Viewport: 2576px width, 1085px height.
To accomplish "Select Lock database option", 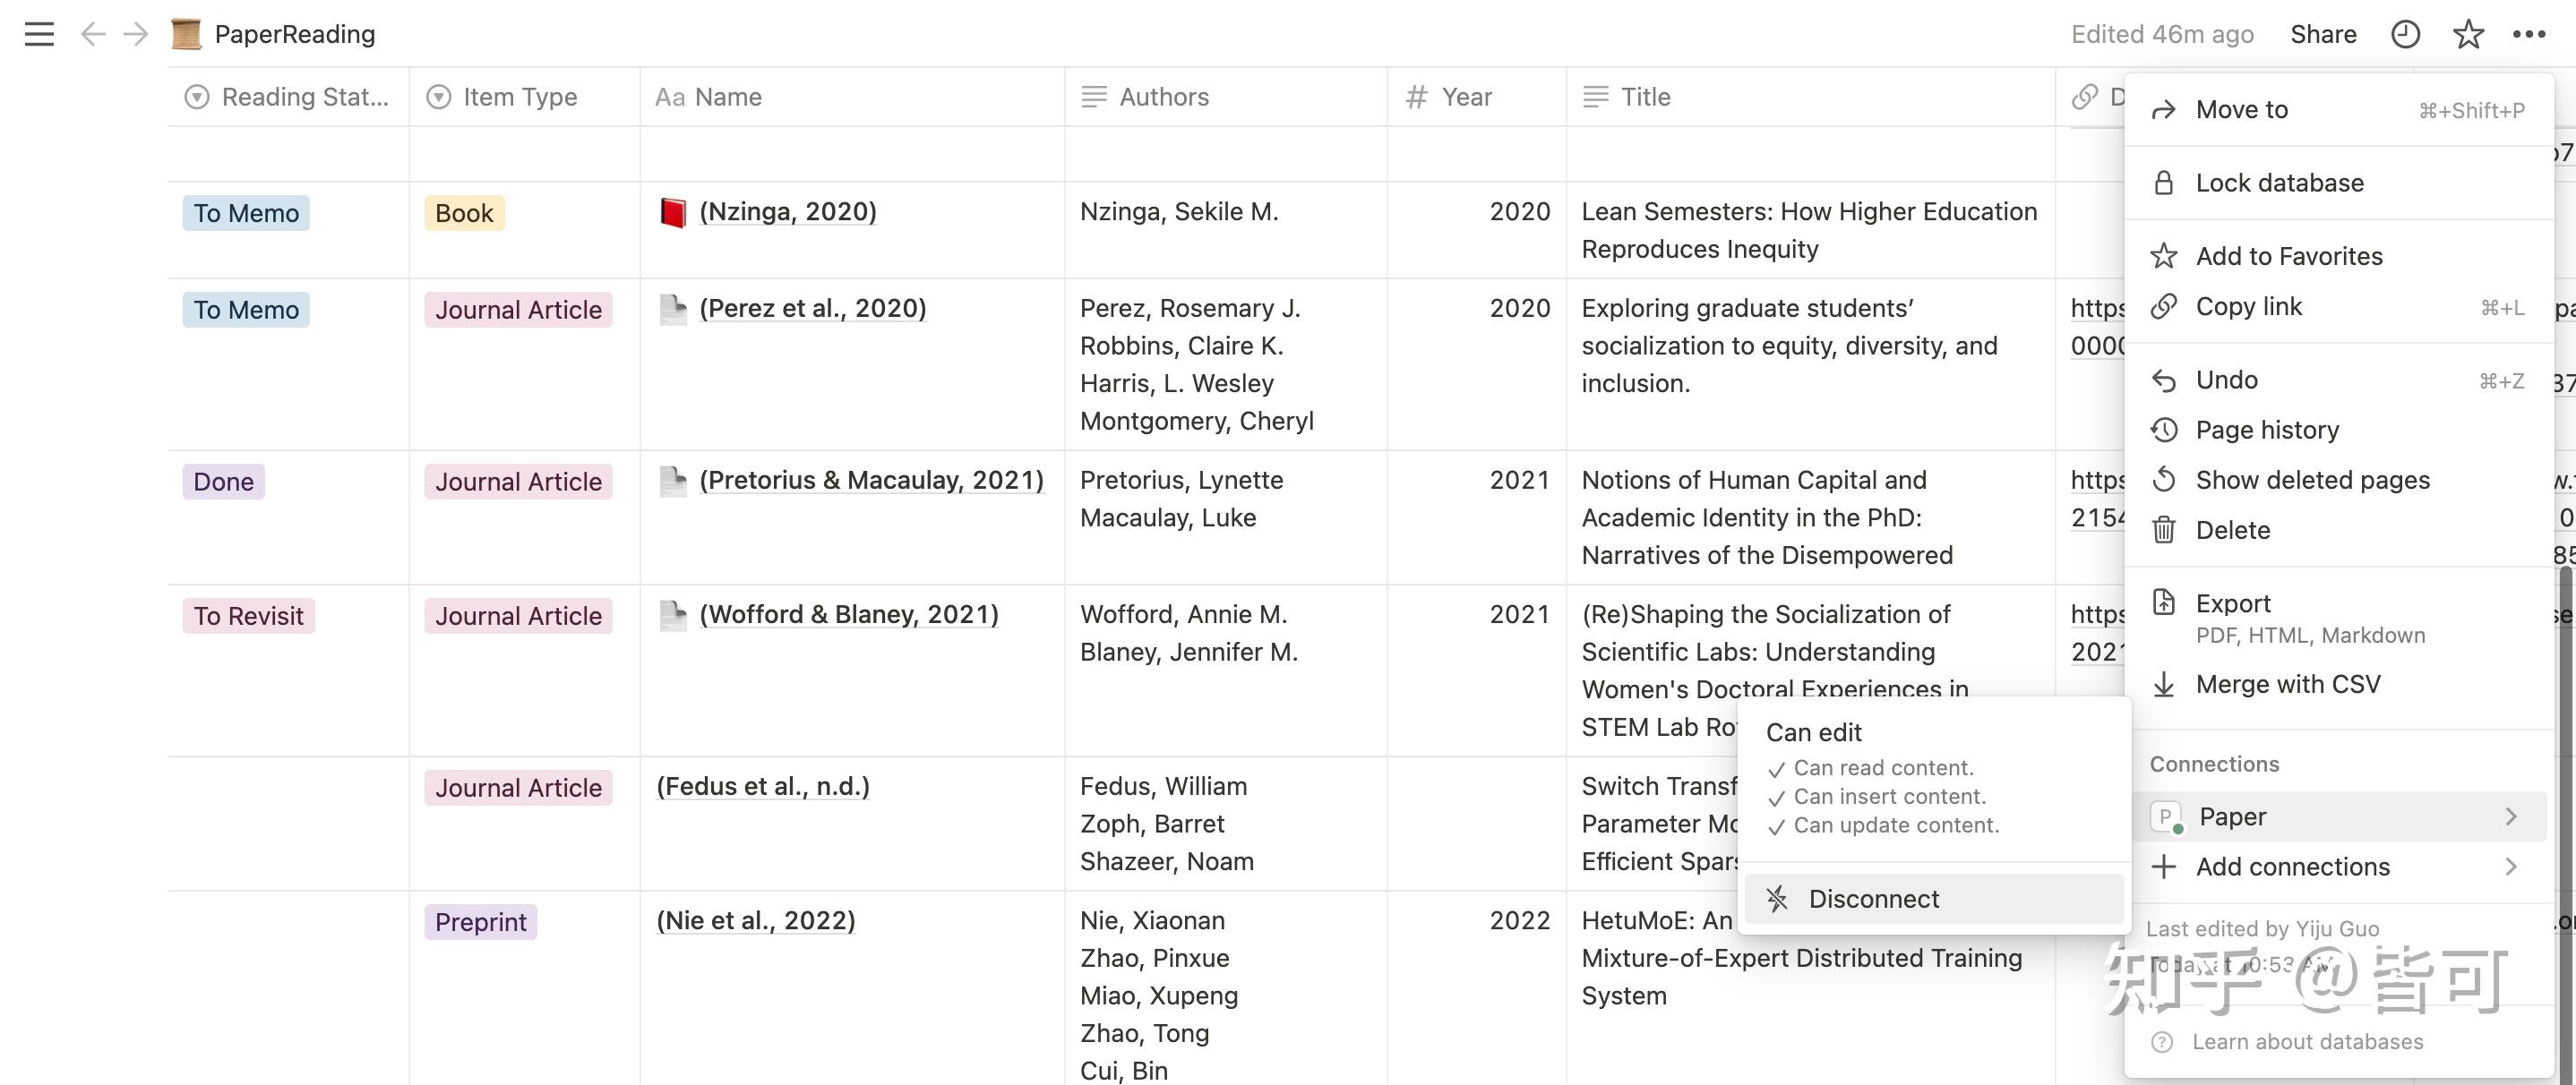I will pos(2279,183).
